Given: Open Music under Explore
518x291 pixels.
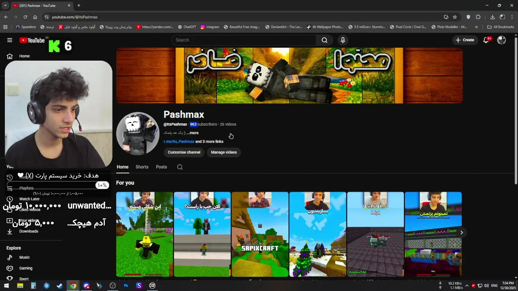Looking at the screenshot, I should [24, 257].
